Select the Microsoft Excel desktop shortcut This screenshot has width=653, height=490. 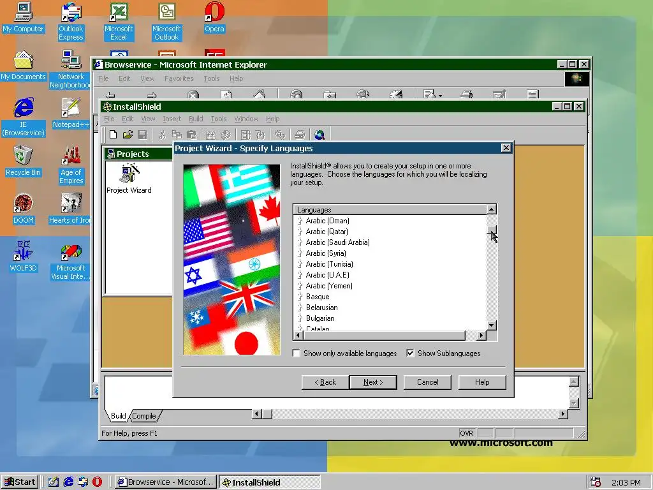click(119, 22)
